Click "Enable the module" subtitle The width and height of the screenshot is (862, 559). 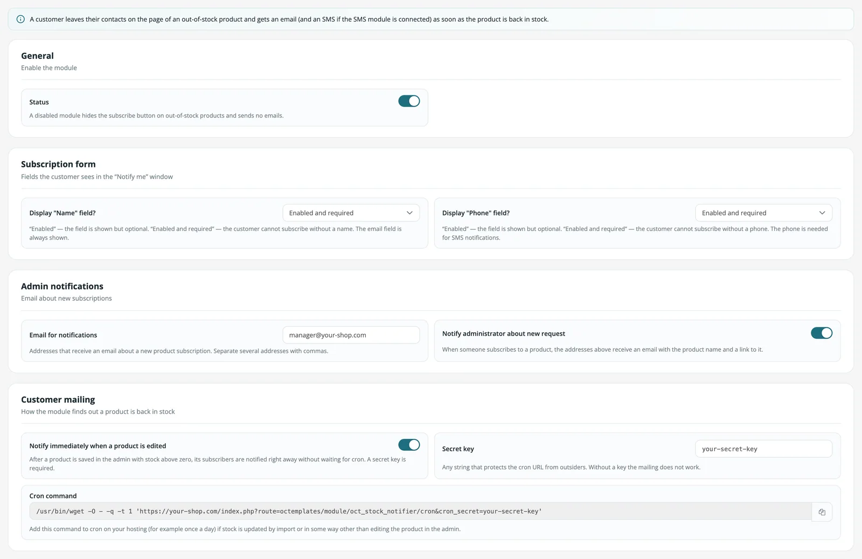49,68
